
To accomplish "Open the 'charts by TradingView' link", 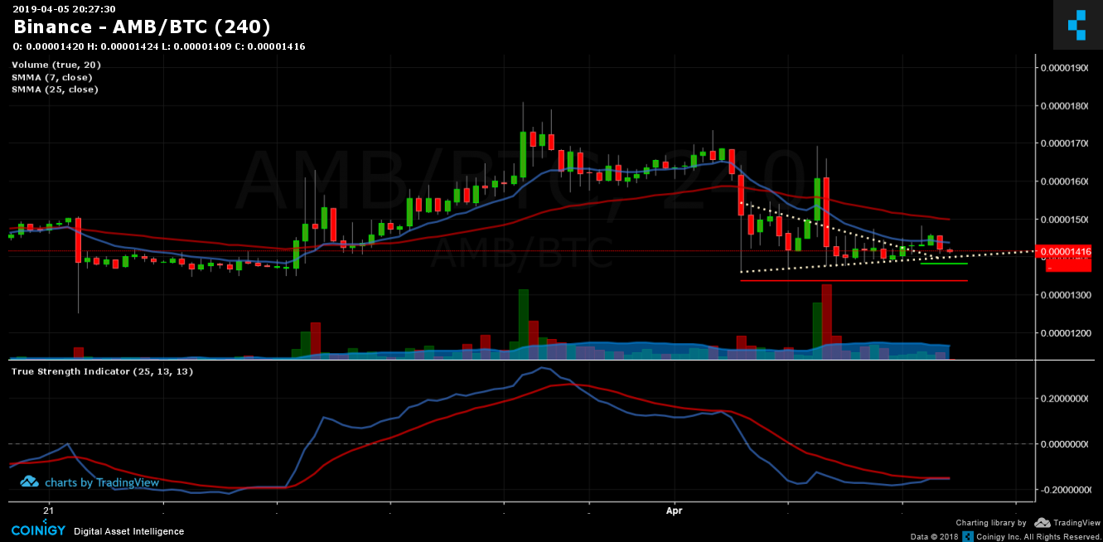I will pyautogui.click(x=101, y=482).
